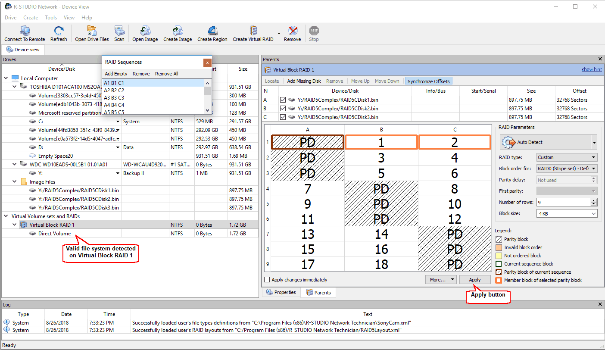The width and height of the screenshot is (605, 350).
Task: Click the Apply button
Action: (x=475, y=280)
